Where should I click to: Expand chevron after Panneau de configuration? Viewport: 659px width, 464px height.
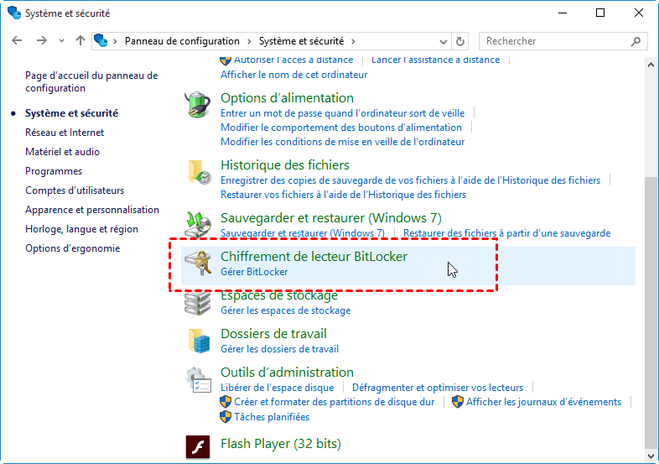[249, 41]
